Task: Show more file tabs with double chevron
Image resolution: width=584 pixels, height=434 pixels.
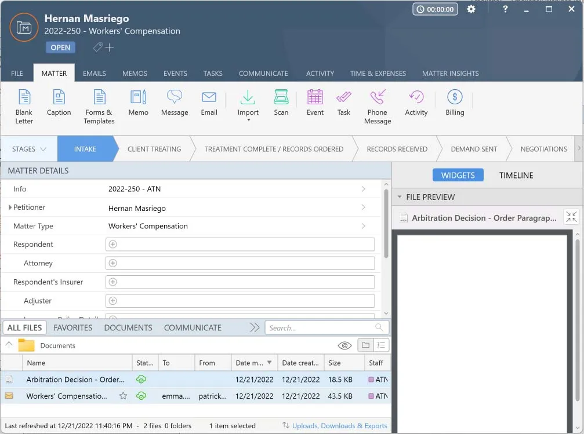Action: pyautogui.click(x=255, y=327)
